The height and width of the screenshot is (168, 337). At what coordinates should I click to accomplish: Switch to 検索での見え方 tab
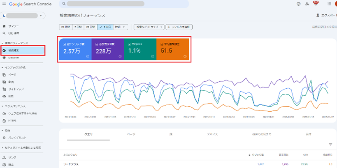[262, 134]
